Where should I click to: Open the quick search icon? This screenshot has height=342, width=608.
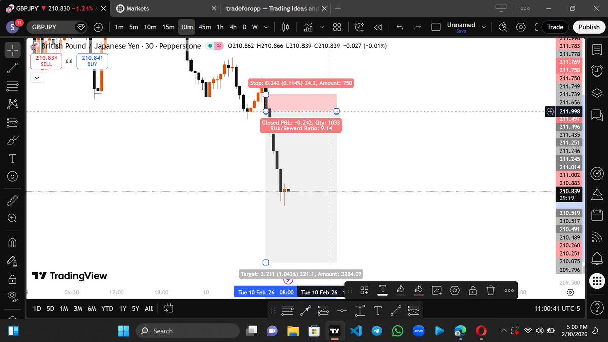503,27
